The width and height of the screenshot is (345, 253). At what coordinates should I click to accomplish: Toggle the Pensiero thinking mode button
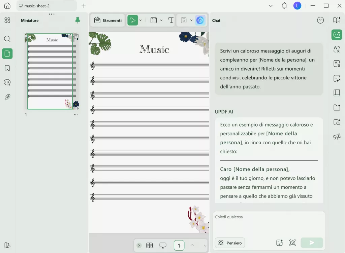(x=230, y=243)
